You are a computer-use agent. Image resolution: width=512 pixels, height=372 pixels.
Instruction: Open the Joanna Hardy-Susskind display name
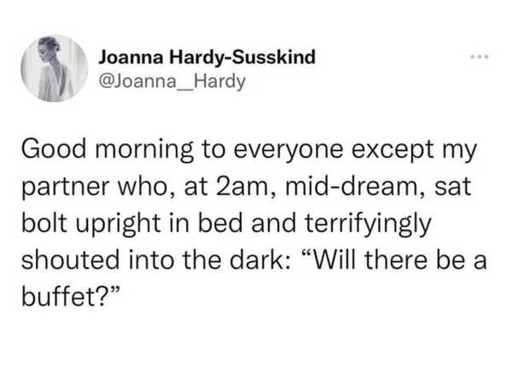coord(207,57)
